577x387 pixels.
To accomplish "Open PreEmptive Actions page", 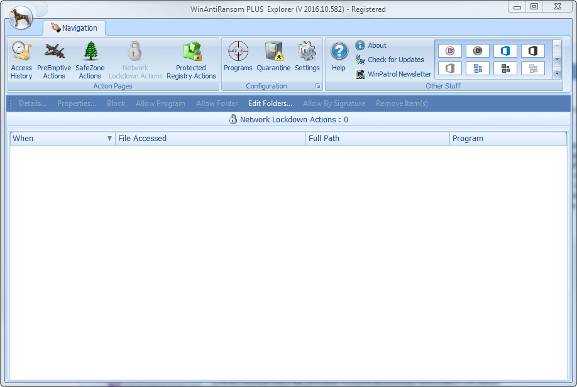I will click(x=54, y=60).
